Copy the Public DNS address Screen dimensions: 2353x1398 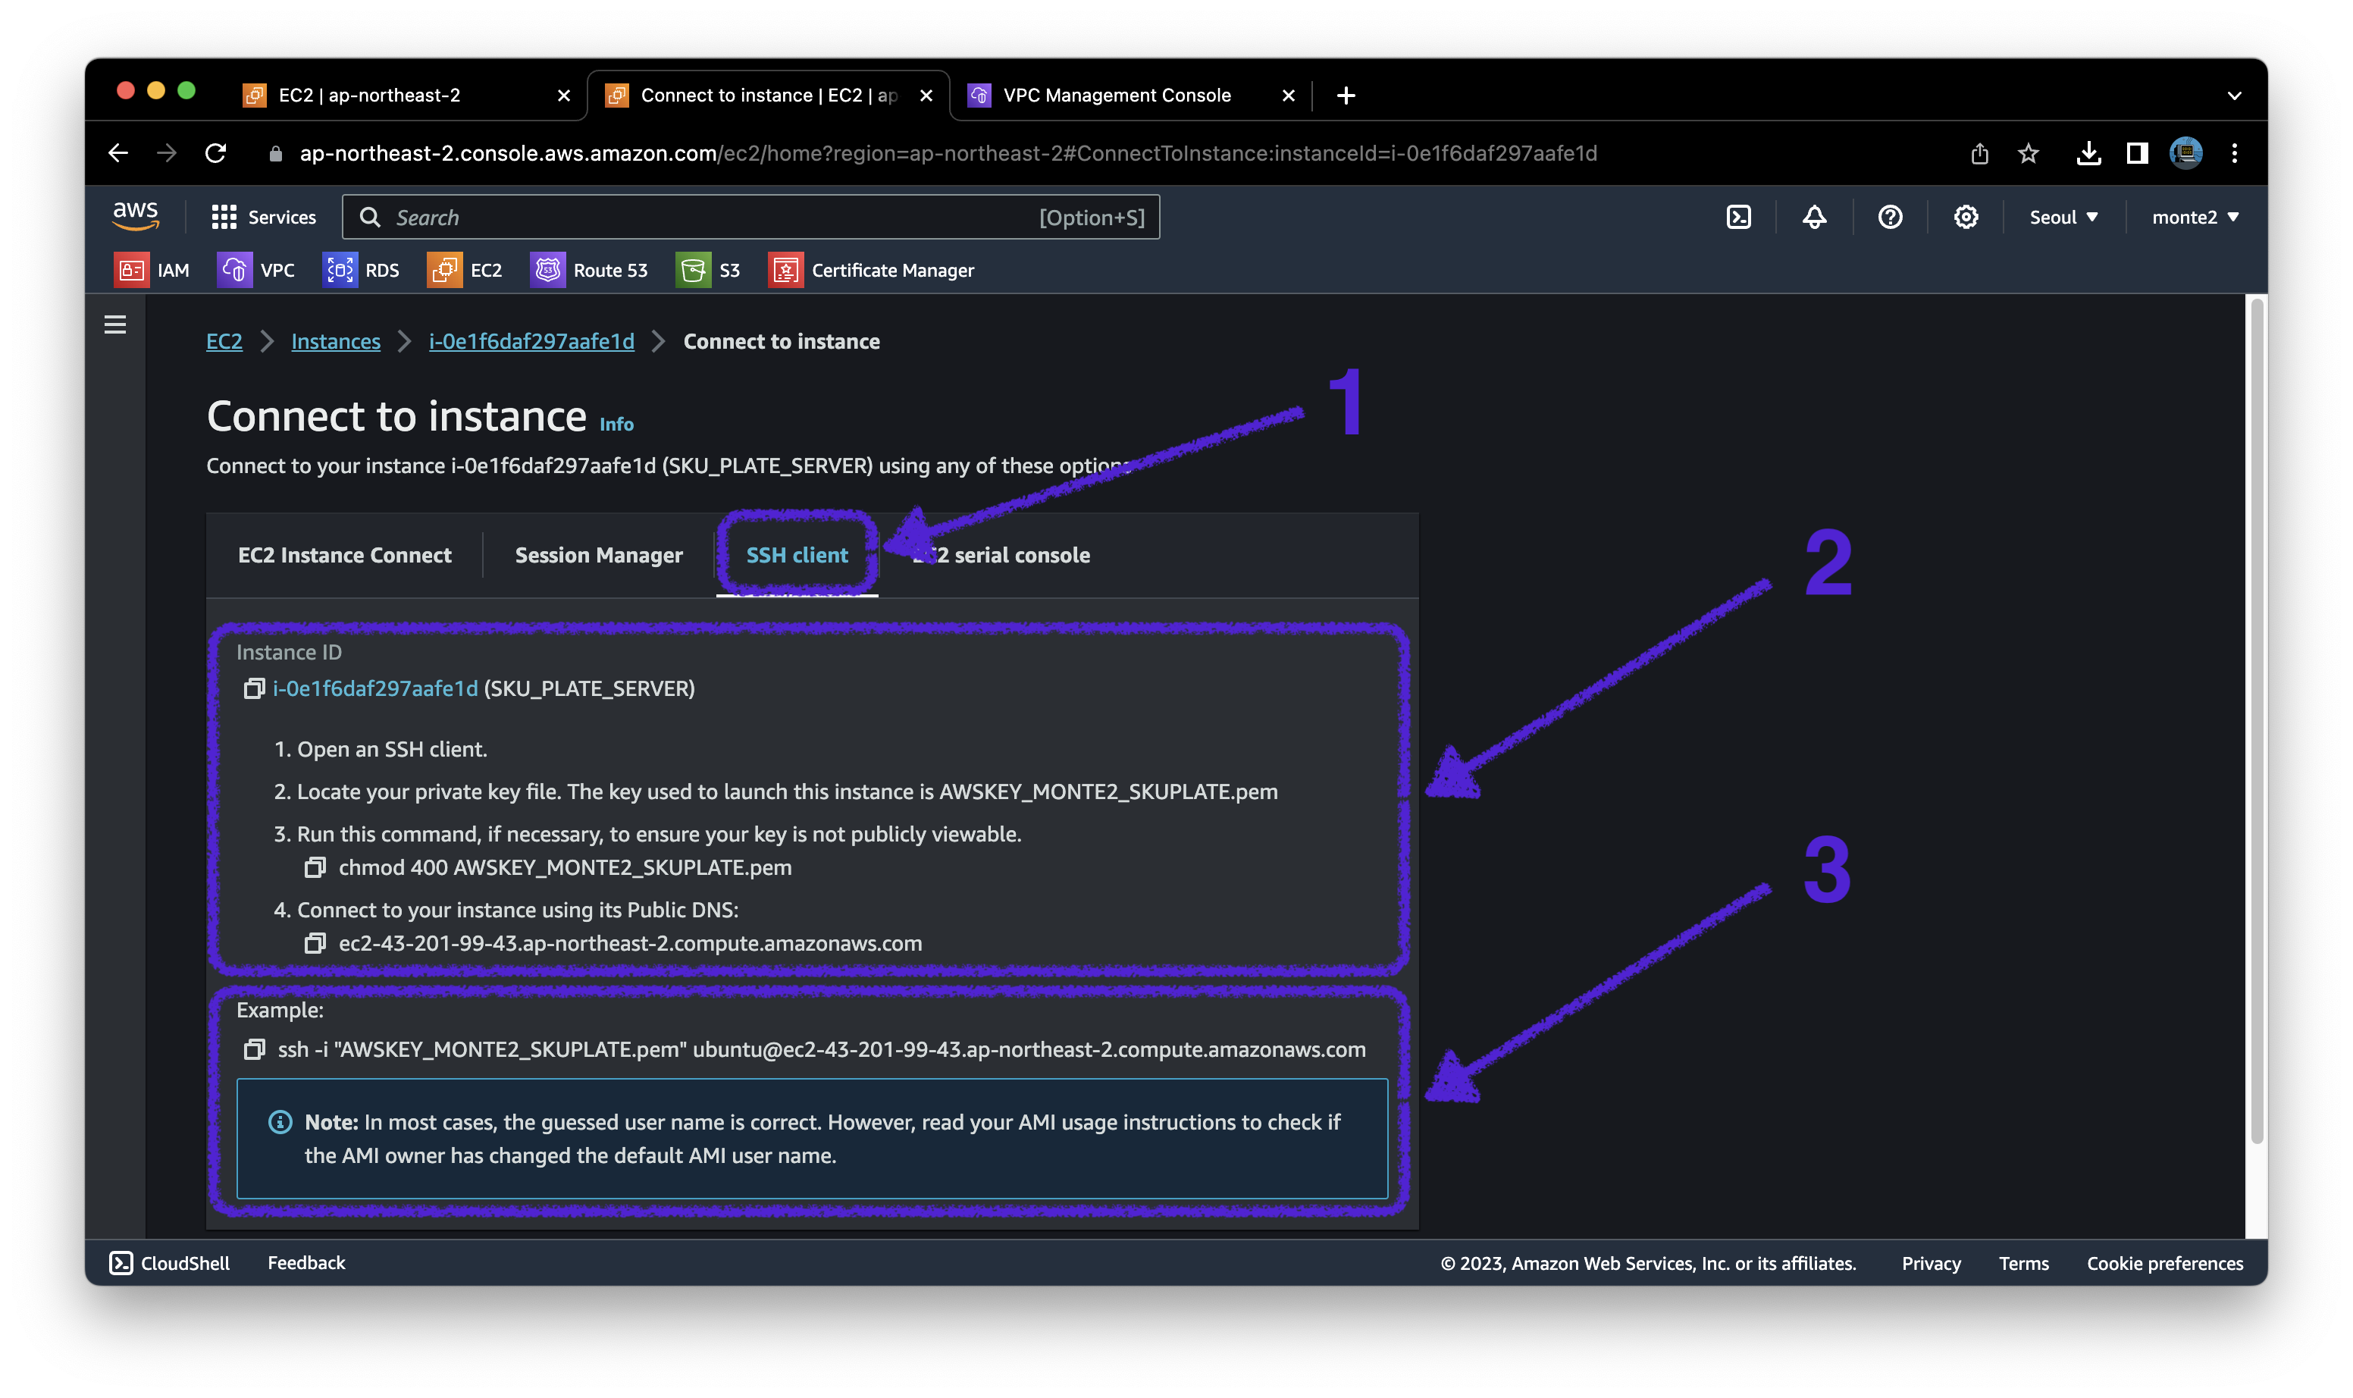click(x=315, y=944)
